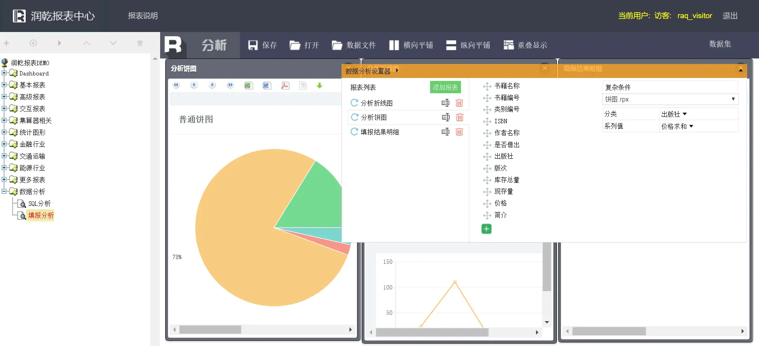Open 数据文件 from the toolbar
The width and height of the screenshot is (759, 346).
pyautogui.click(x=354, y=45)
